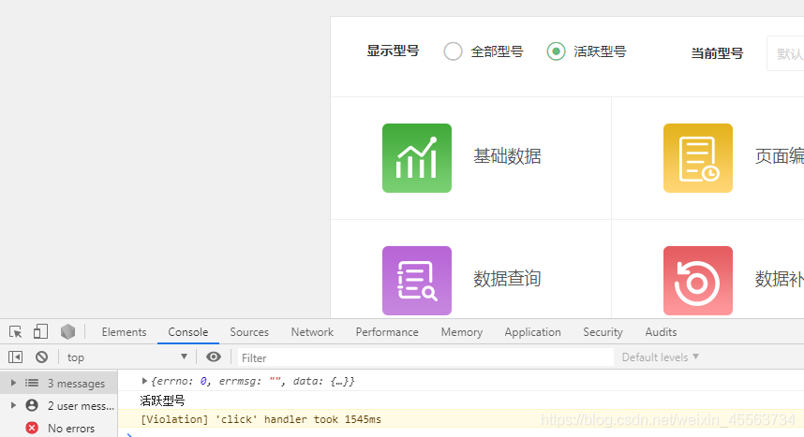Click the 数据查询 label
The width and height of the screenshot is (804, 437).
coord(507,279)
